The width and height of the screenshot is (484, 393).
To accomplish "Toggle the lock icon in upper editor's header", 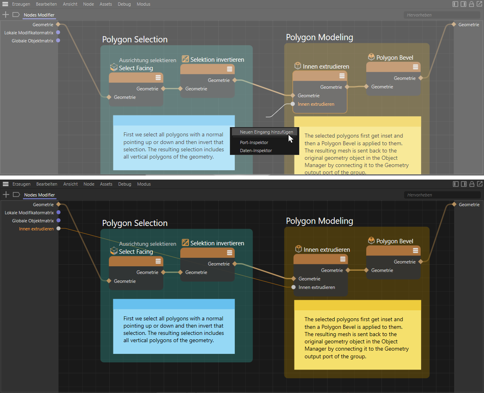I will [x=471, y=4].
